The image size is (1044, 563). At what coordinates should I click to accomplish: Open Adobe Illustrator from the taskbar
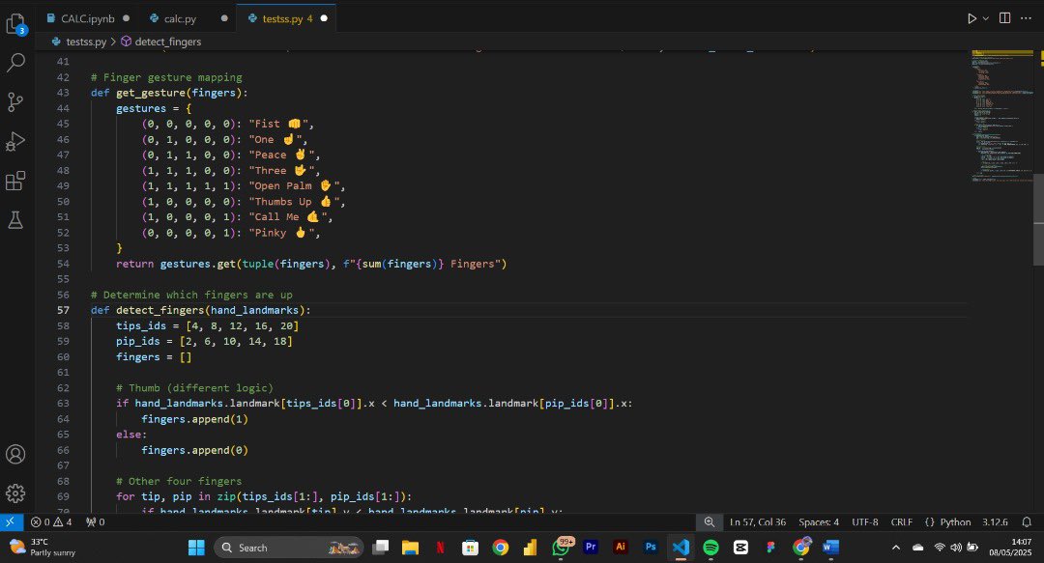(x=621, y=547)
